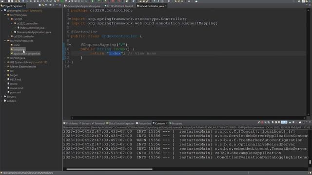Switch to SbexamplesApplication.java editor tab

tap(82, 6)
